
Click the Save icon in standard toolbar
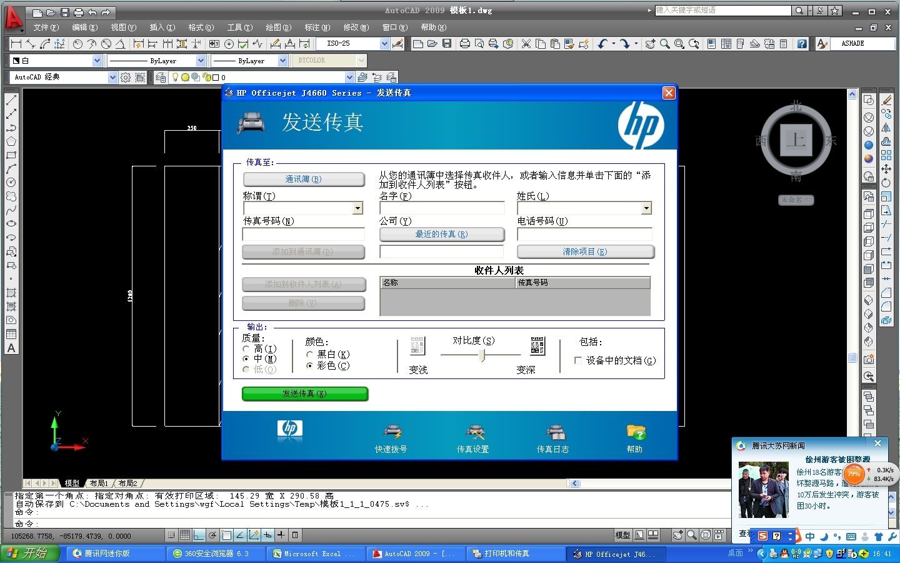point(447,44)
